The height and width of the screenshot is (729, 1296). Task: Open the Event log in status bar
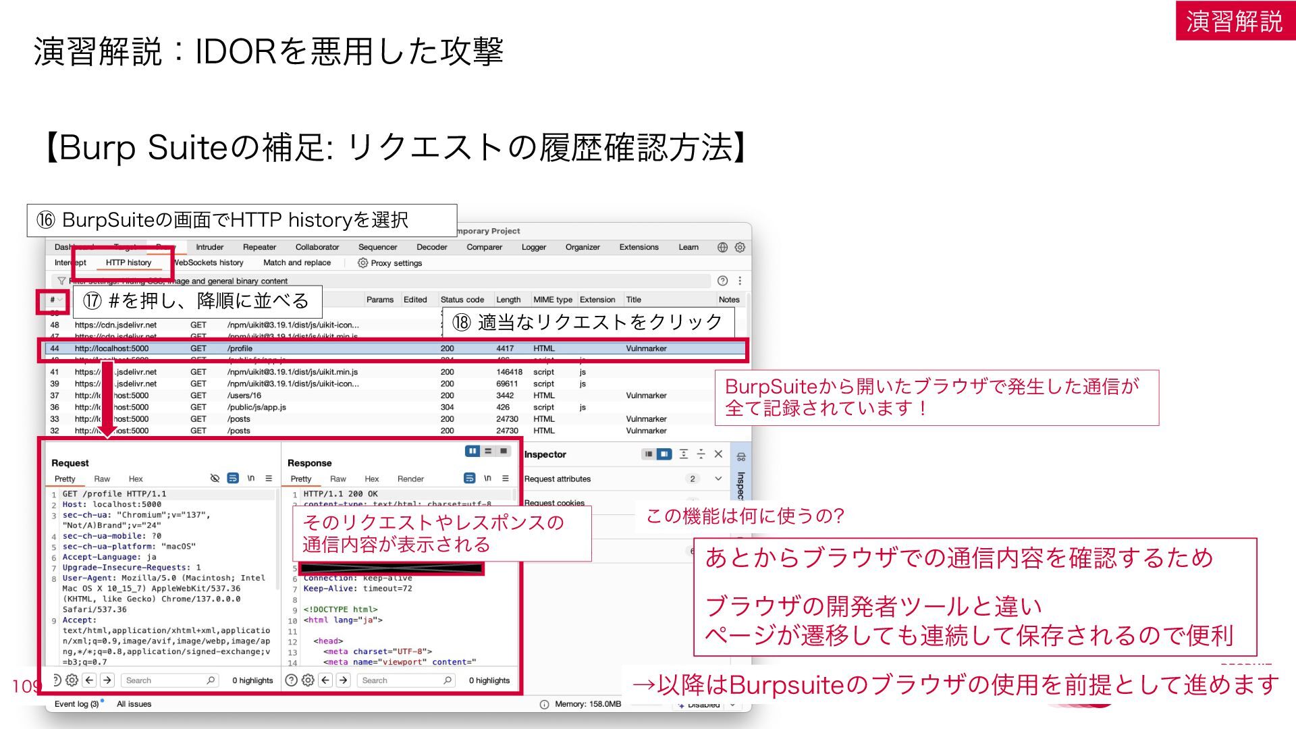pyautogui.click(x=76, y=704)
